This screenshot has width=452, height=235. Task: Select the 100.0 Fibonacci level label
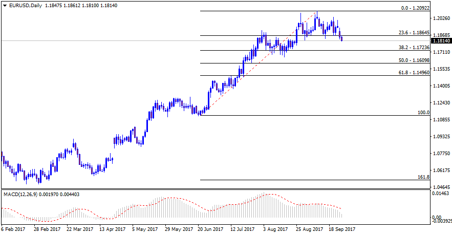[423, 112]
